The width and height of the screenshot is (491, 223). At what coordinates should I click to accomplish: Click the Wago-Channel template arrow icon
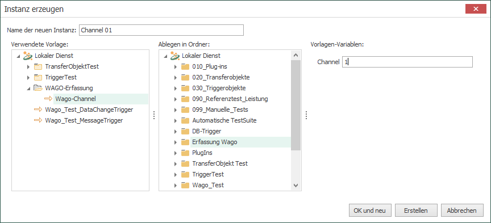click(48, 99)
